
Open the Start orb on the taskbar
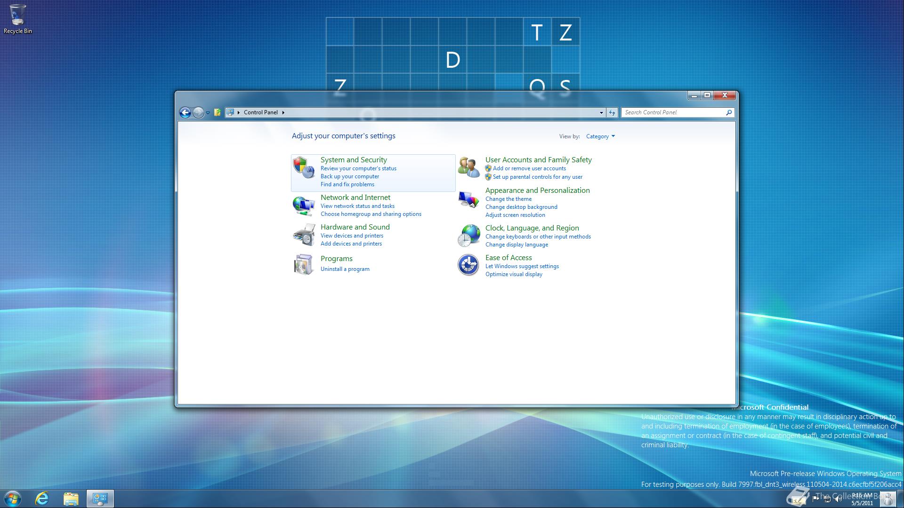pyautogui.click(x=13, y=498)
